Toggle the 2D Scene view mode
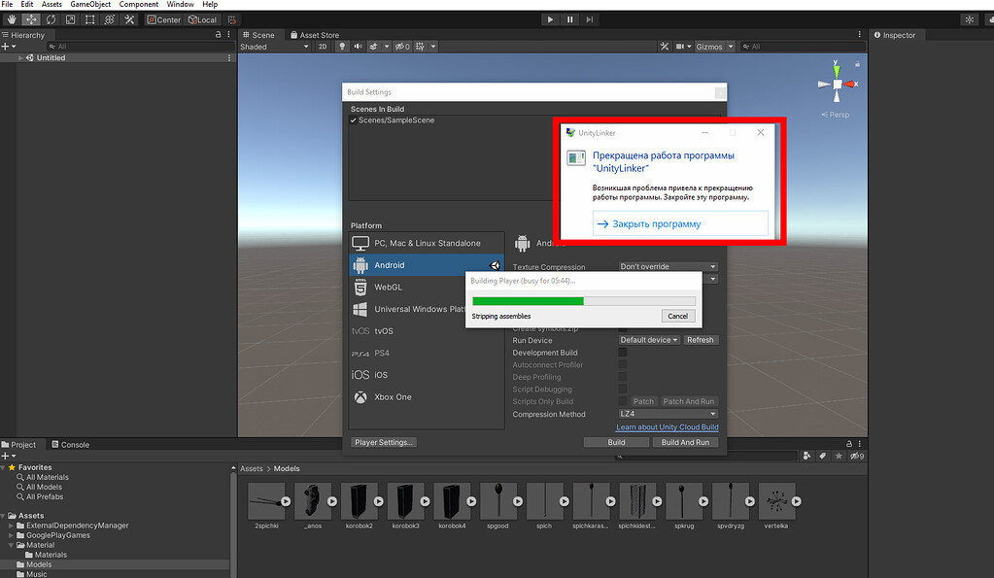Image resolution: width=994 pixels, height=578 pixels. 321,46
